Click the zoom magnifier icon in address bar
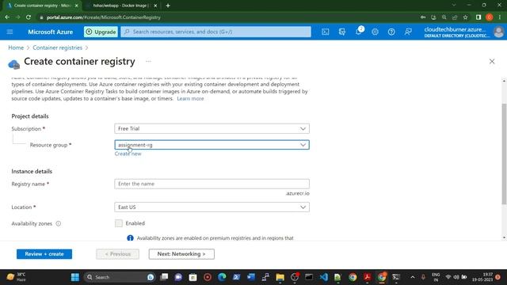The image size is (507, 285). tap(444, 17)
